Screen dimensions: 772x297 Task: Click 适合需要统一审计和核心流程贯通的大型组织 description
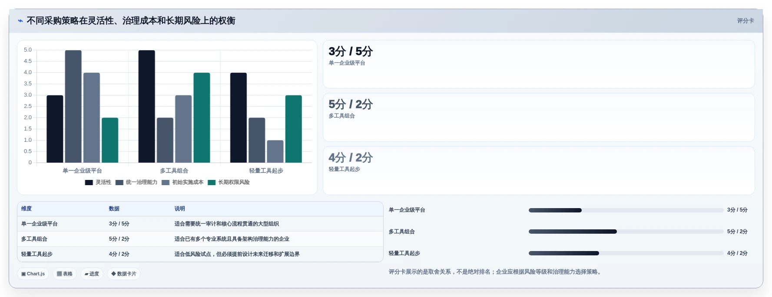227,224
